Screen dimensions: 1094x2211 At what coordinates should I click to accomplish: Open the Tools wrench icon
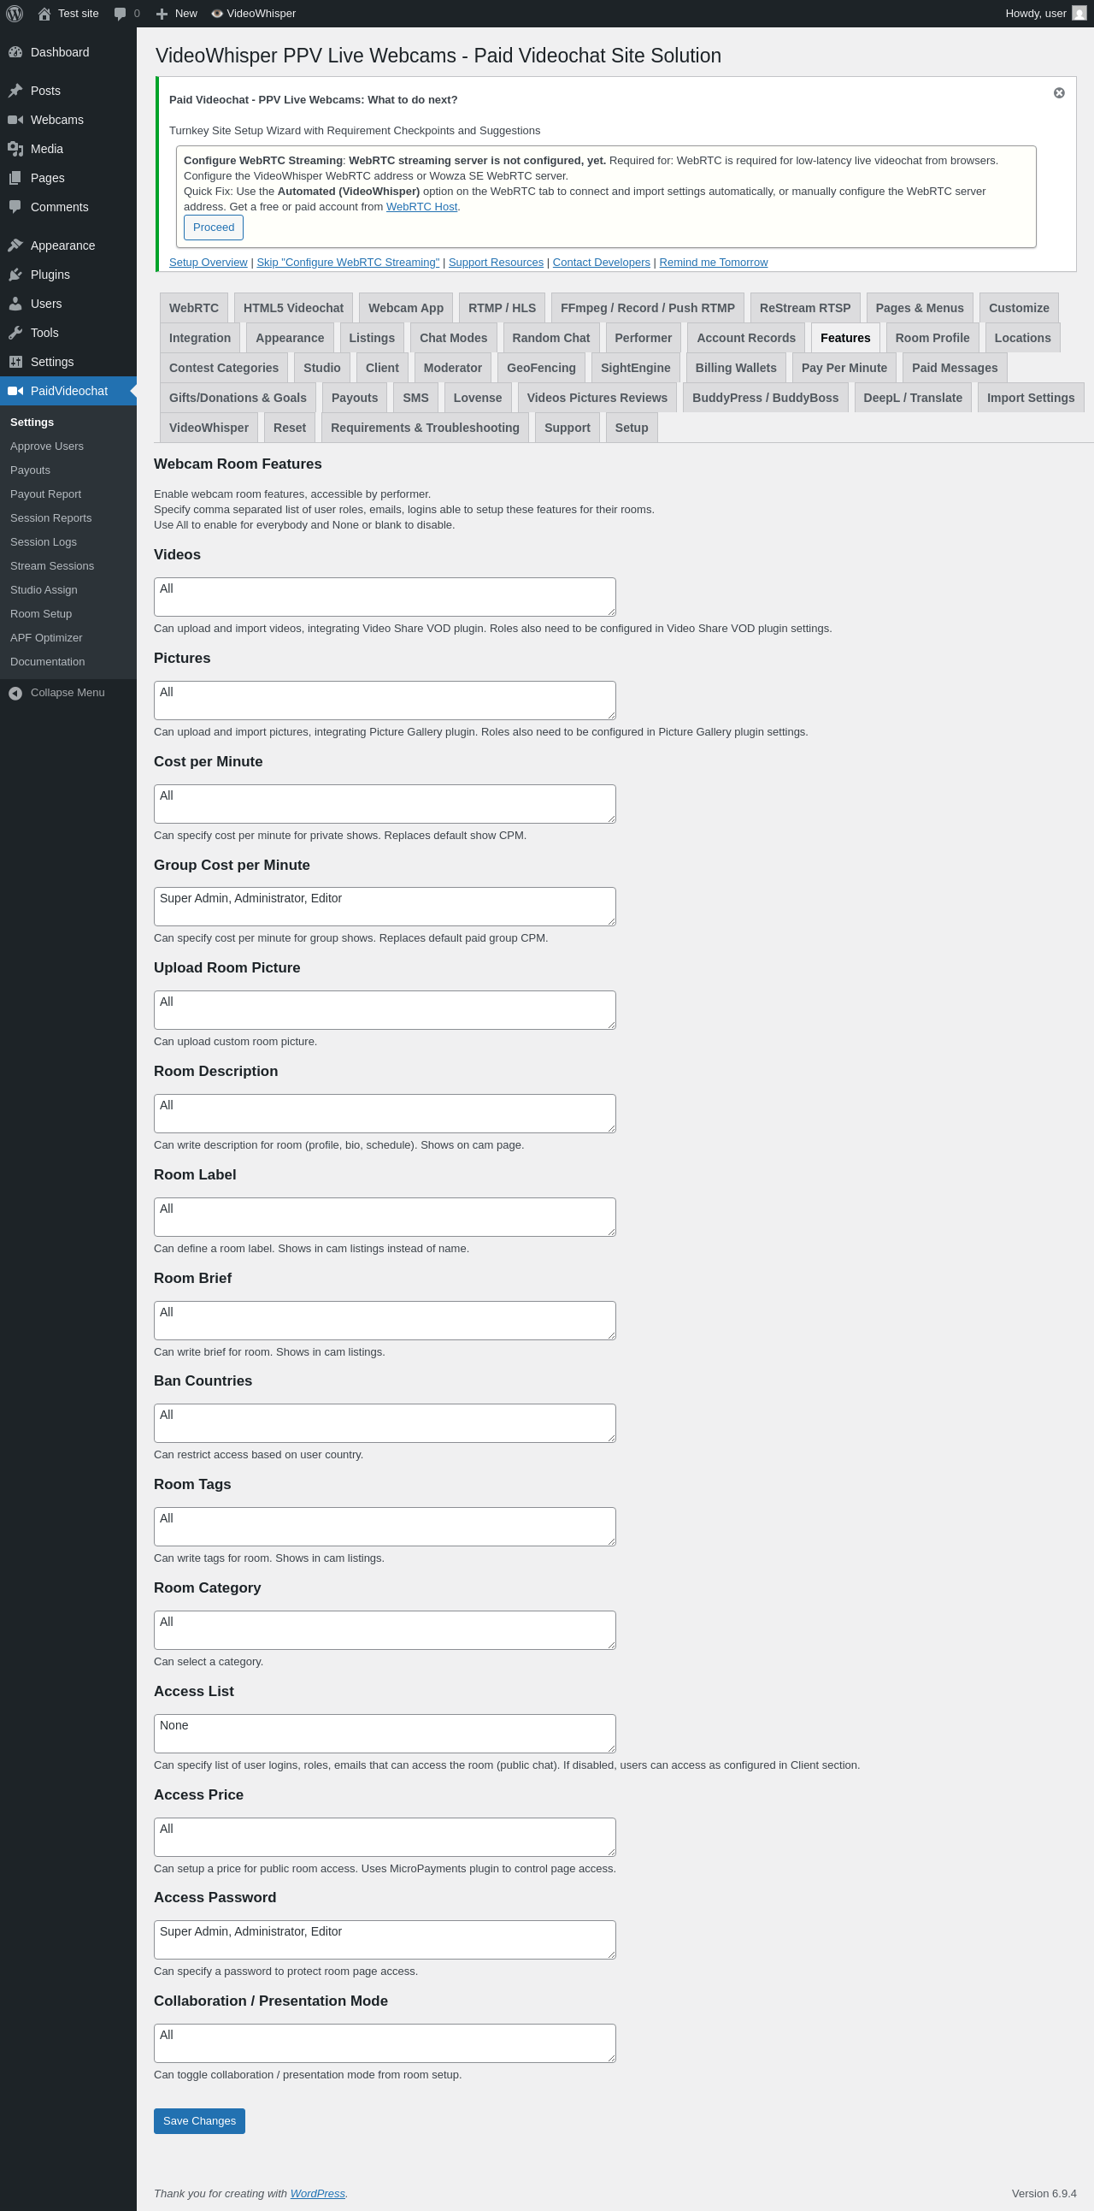coord(15,333)
